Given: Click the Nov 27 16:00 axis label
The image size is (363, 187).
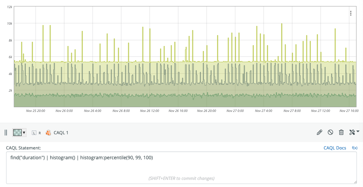Looking at the screenshot, I should pyautogui.click(x=349, y=111).
